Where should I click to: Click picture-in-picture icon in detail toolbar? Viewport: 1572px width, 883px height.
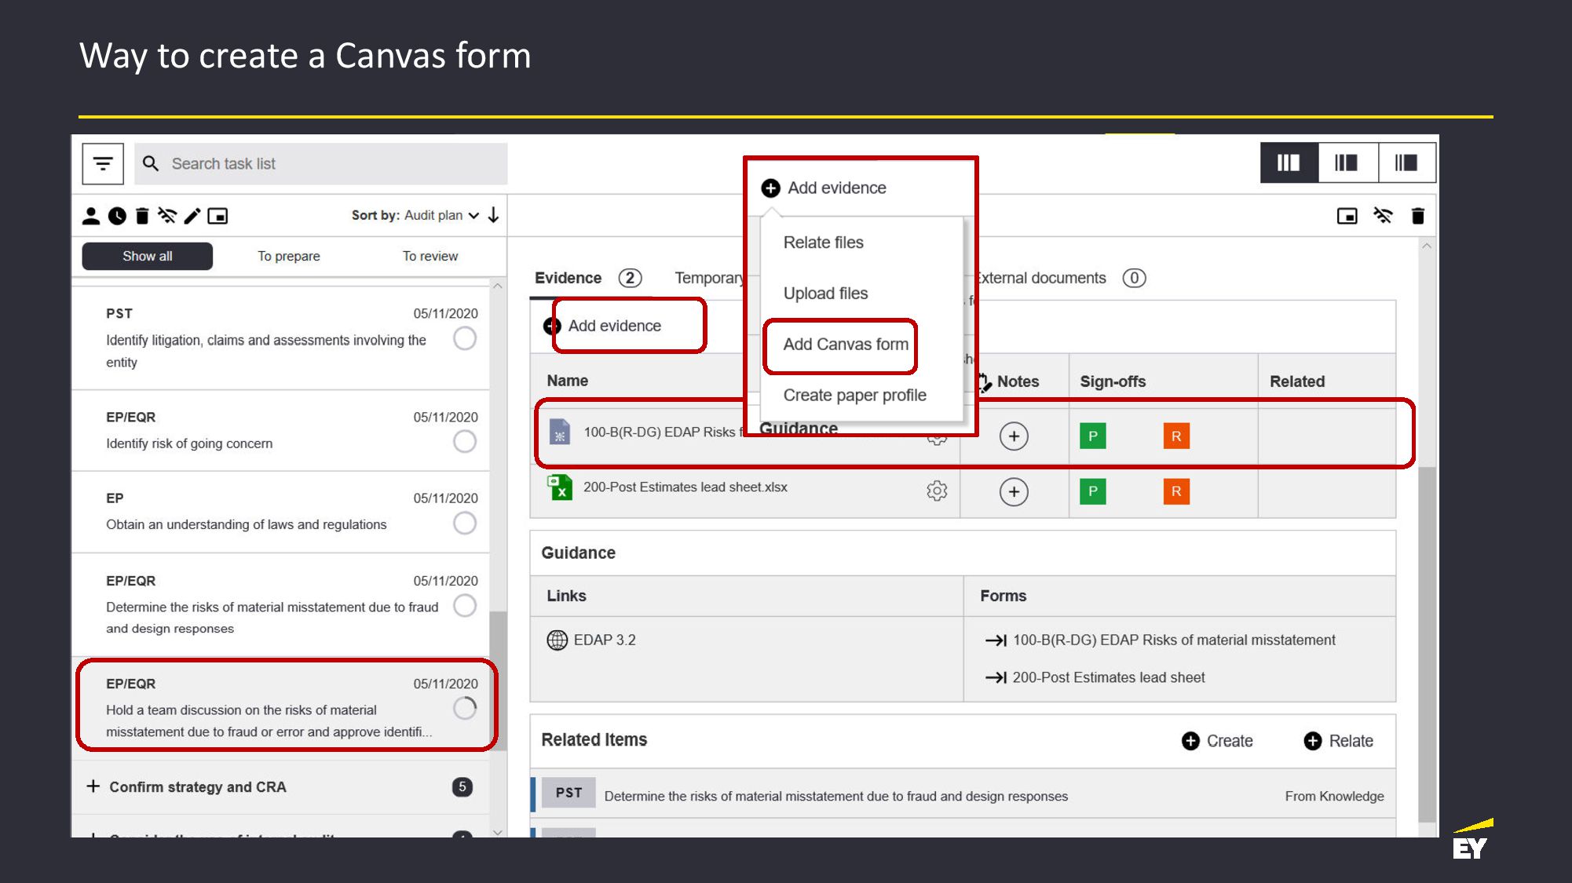tap(1347, 216)
